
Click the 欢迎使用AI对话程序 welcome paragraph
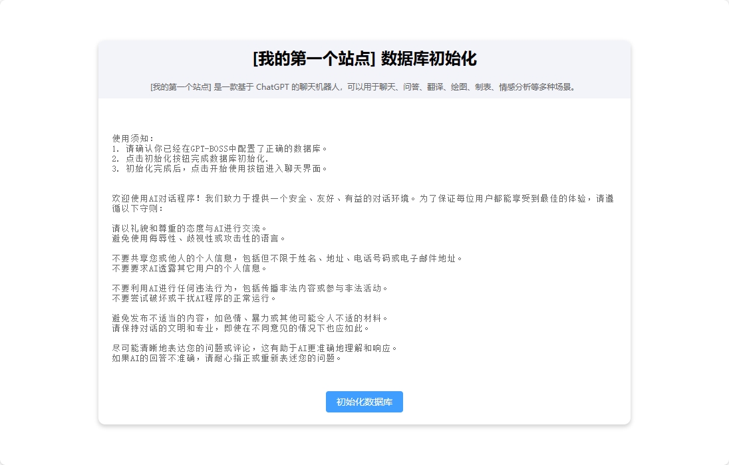pos(363,203)
